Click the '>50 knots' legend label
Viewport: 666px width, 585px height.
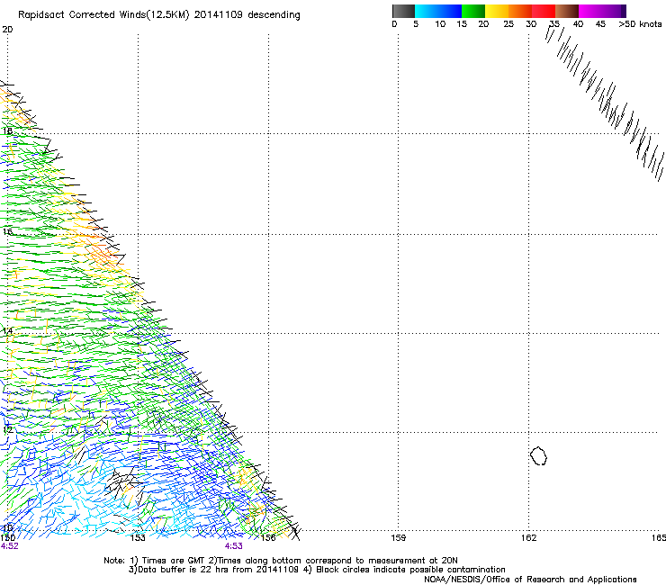(640, 24)
